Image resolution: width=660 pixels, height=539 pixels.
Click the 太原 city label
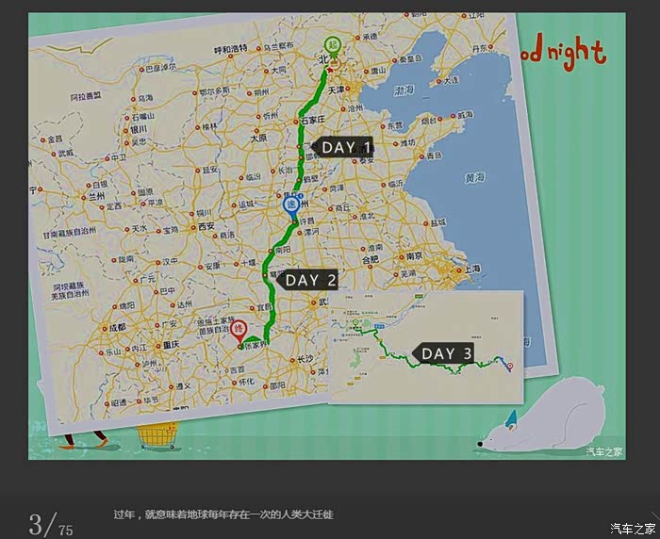258,138
